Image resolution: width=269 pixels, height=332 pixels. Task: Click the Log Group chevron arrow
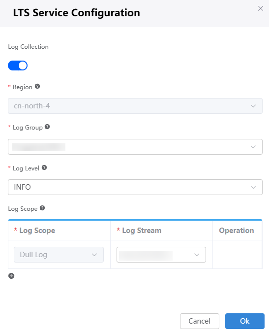[253, 147]
